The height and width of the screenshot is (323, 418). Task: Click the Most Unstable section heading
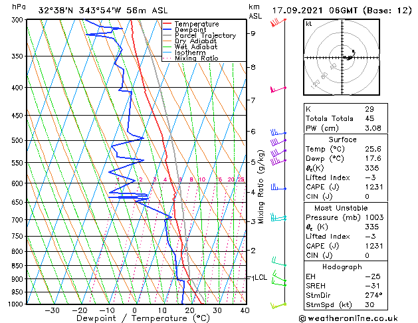341,208
